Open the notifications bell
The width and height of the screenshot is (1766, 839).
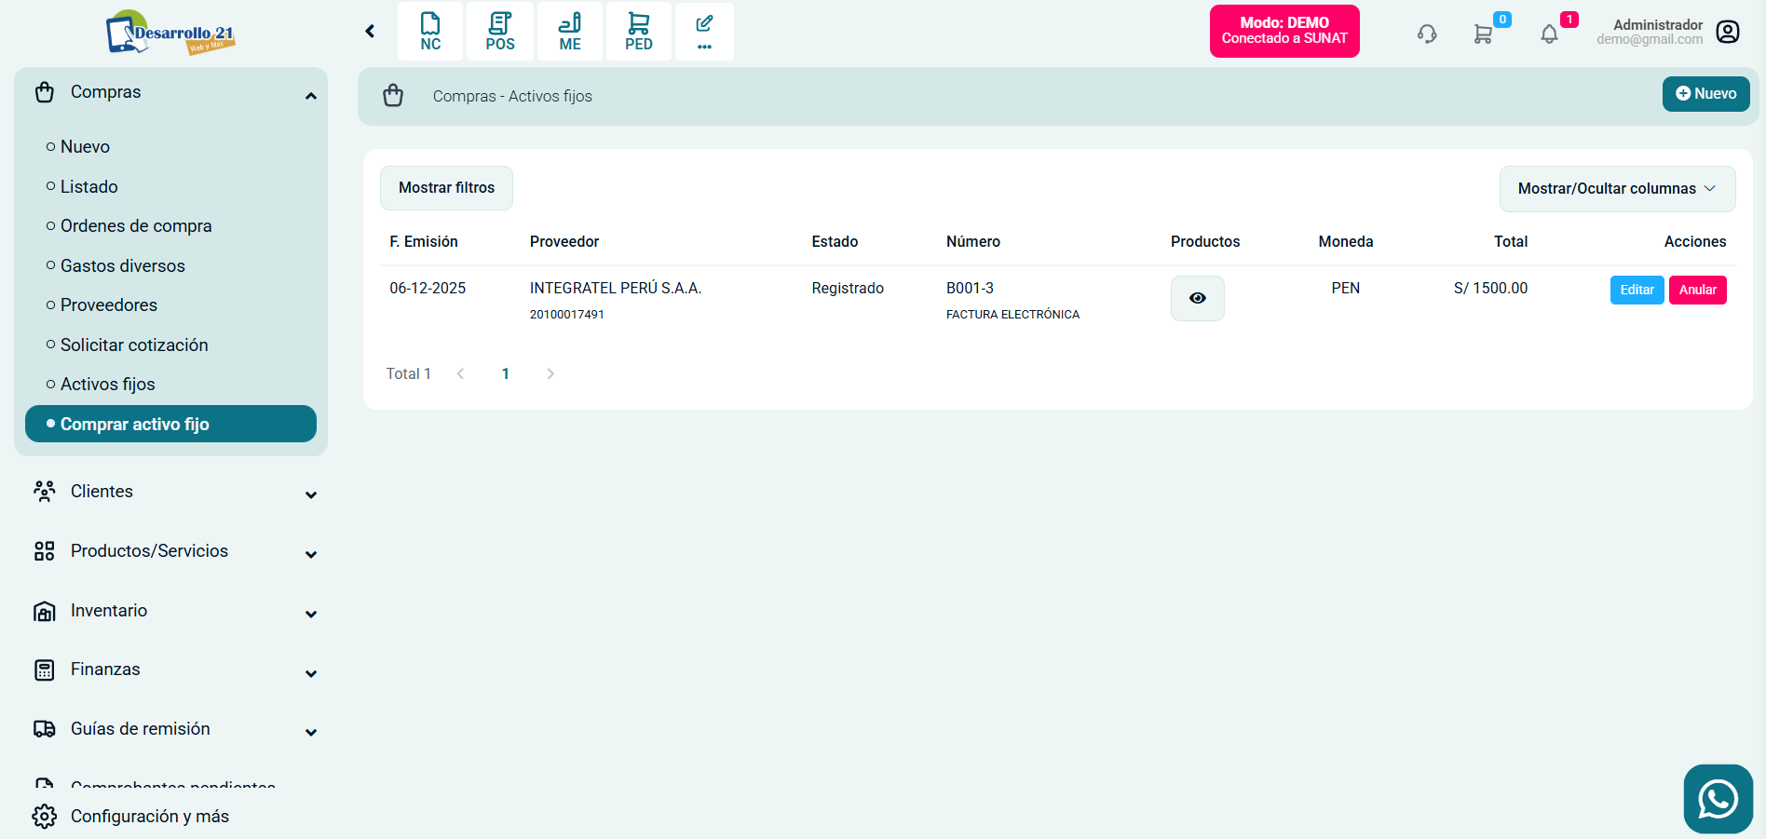tap(1549, 34)
